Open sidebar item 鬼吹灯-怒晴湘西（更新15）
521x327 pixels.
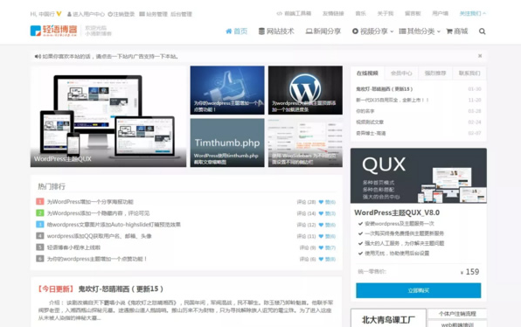[385, 89]
